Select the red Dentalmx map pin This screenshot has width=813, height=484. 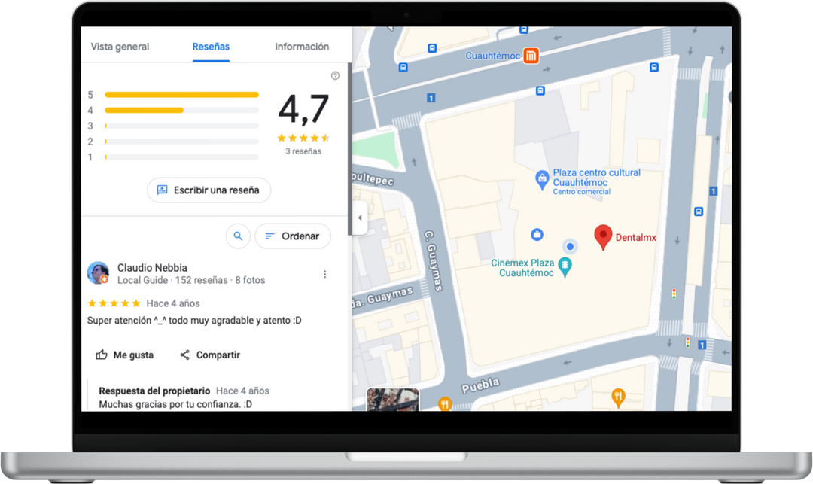pyautogui.click(x=603, y=237)
